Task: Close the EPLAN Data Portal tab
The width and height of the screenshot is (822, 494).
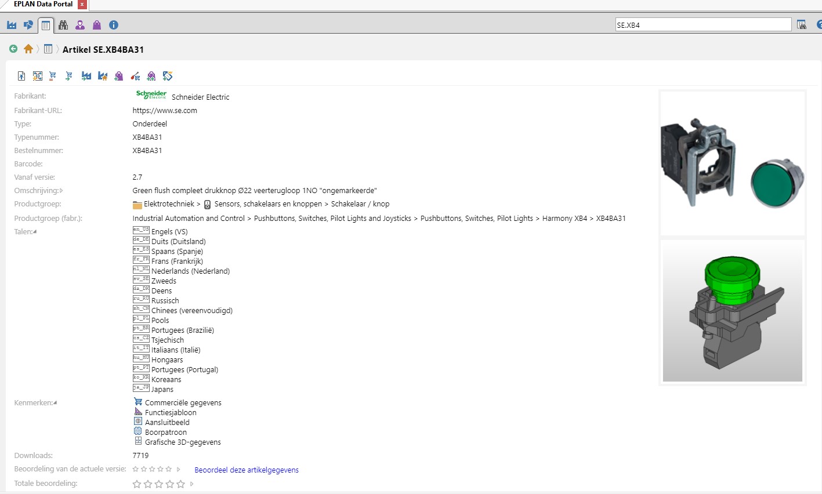Action: point(82,5)
